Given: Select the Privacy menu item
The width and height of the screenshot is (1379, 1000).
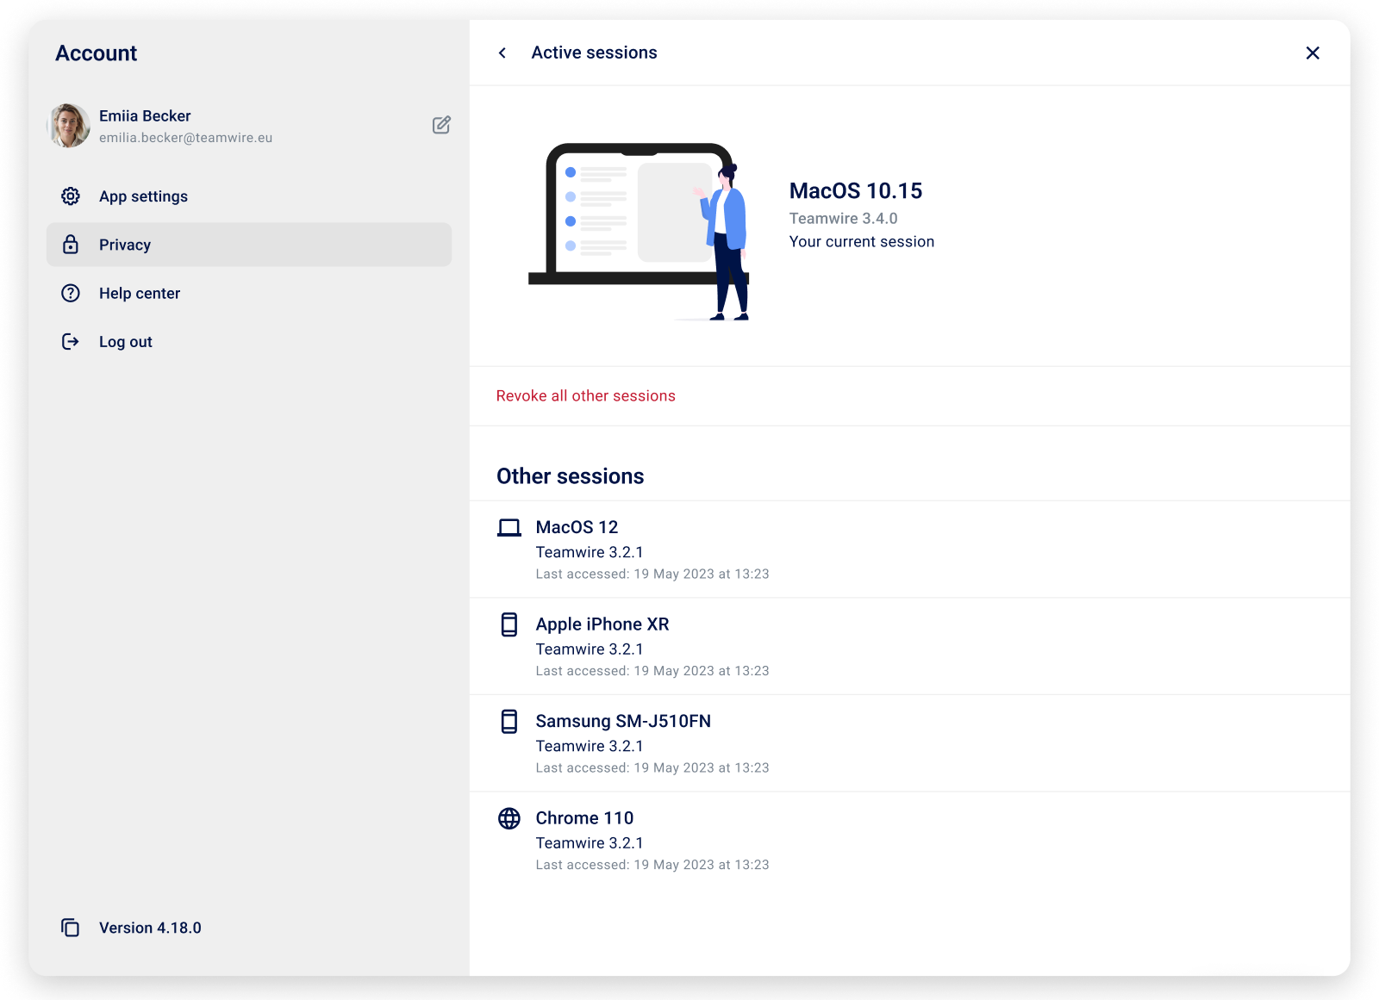Looking at the screenshot, I should click(249, 245).
